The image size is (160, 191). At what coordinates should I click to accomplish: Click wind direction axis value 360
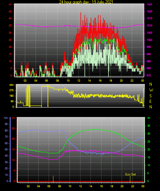tap(11, 85)
